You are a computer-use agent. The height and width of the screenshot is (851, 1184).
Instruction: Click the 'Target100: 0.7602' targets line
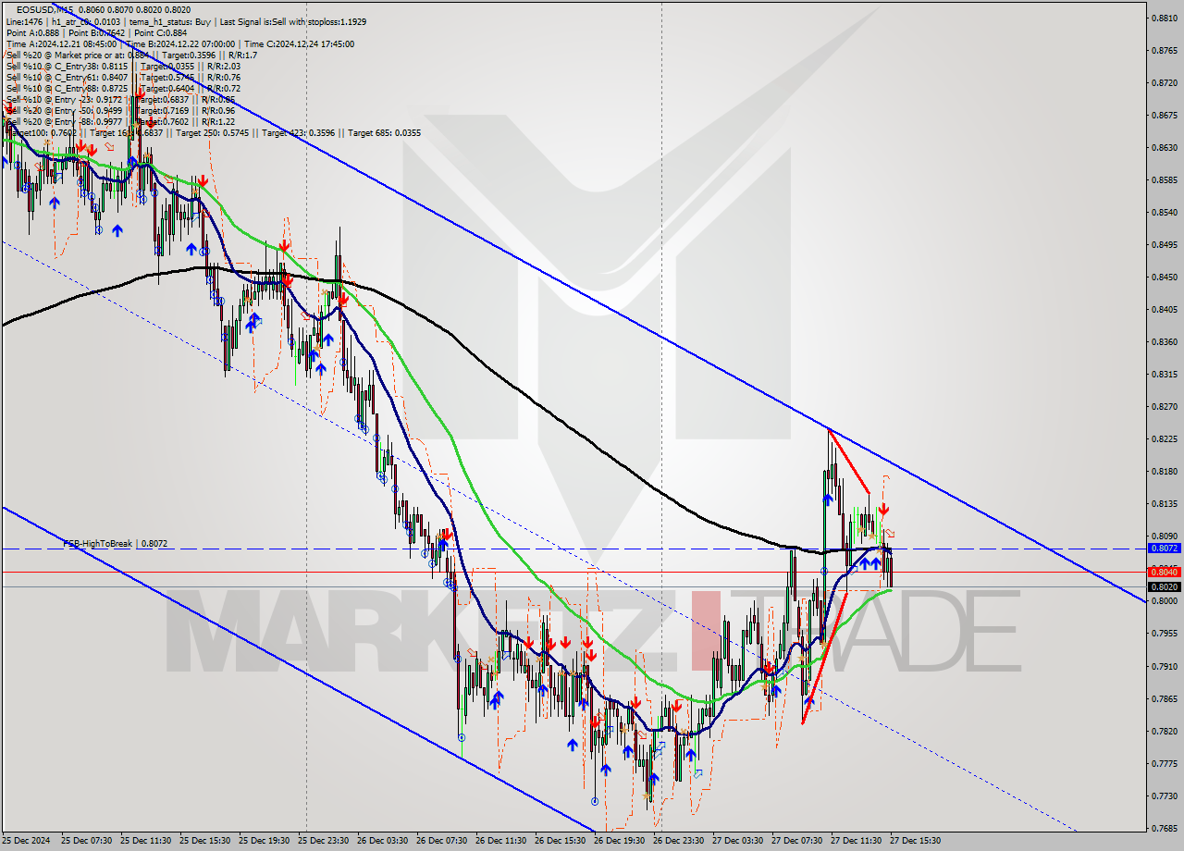coord(213,132)
